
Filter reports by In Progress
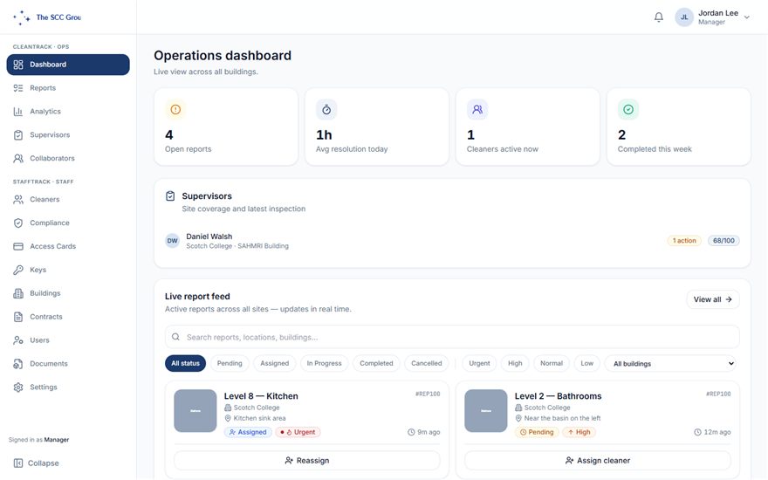325,363
